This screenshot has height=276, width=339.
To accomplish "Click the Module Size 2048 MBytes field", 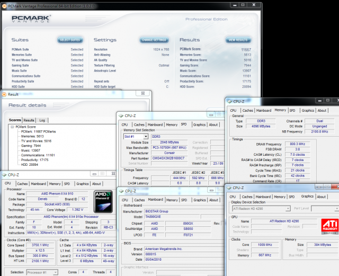I will click(169, 143).
